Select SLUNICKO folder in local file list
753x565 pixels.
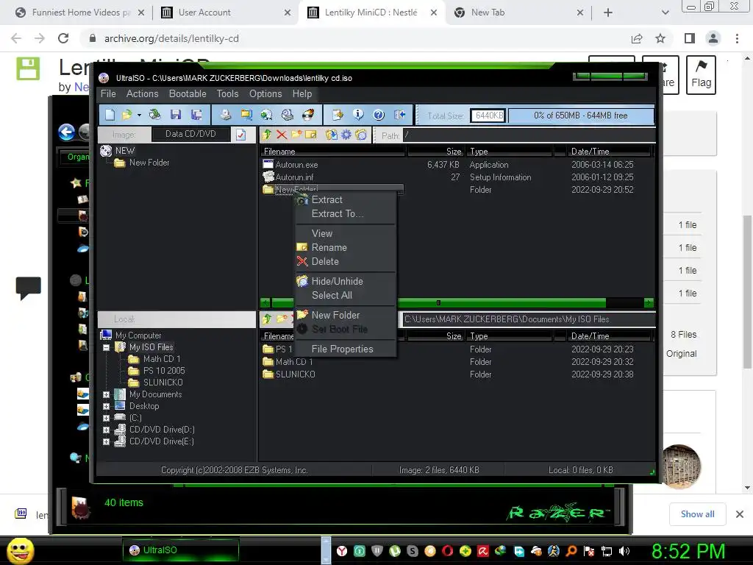pyautogui.click(x=295, y=374)
